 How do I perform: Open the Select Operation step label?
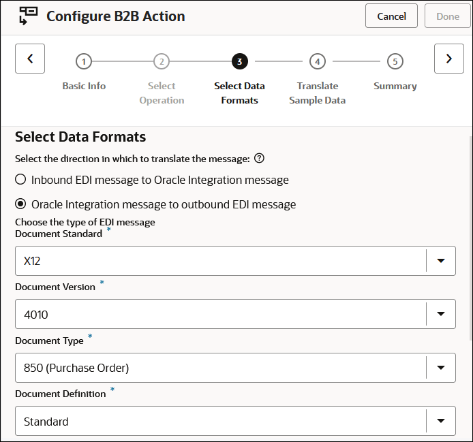(162, 93)
